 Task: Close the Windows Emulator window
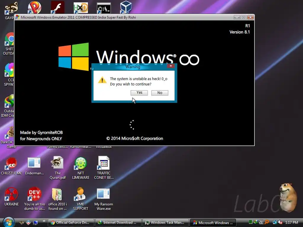(251, 17)
